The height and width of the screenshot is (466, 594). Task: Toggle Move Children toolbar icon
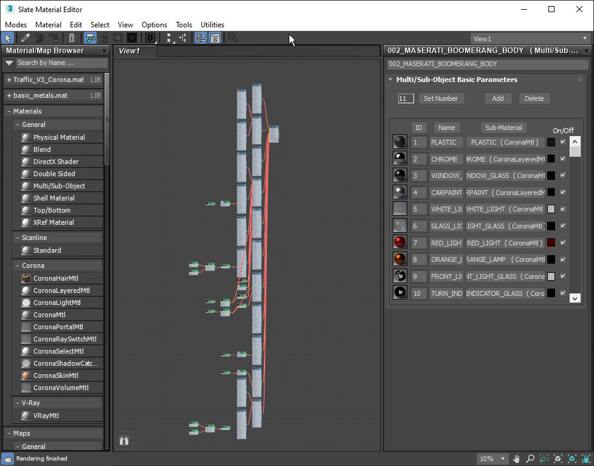pos(90,38)
